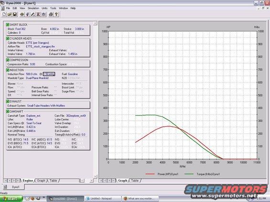
Task: Switch to the Table tab under the graph
Action: 135,181
